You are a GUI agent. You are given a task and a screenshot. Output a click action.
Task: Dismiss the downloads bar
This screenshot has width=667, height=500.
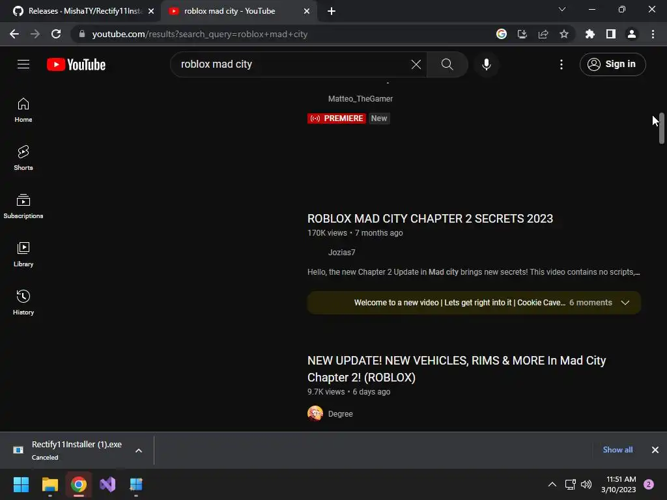(655, 450)
